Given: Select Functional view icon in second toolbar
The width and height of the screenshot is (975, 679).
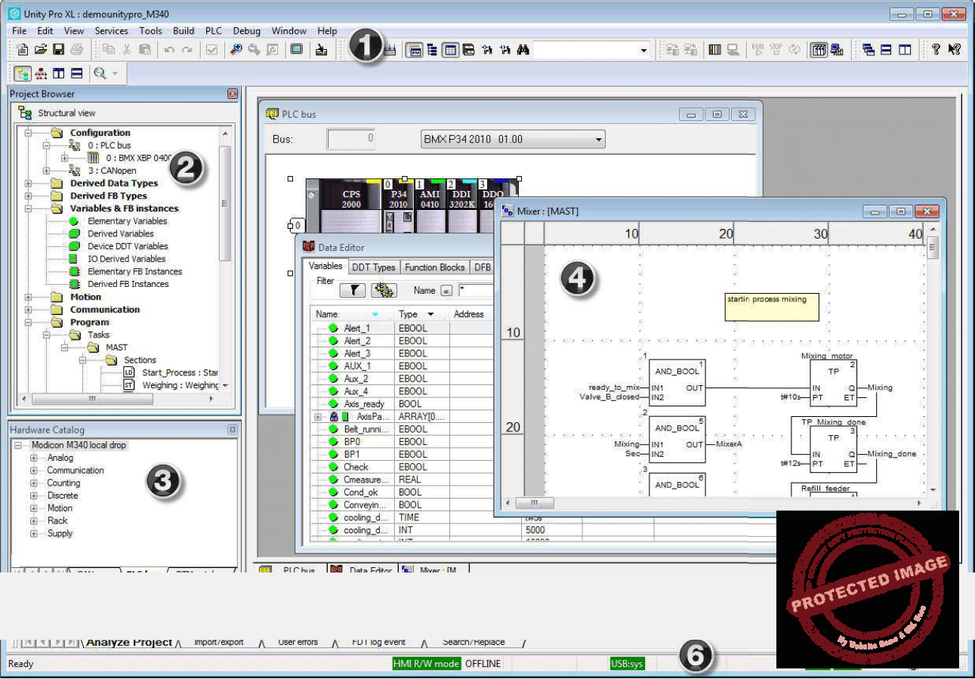Looking at the screenshot, I should pos(41,73).
